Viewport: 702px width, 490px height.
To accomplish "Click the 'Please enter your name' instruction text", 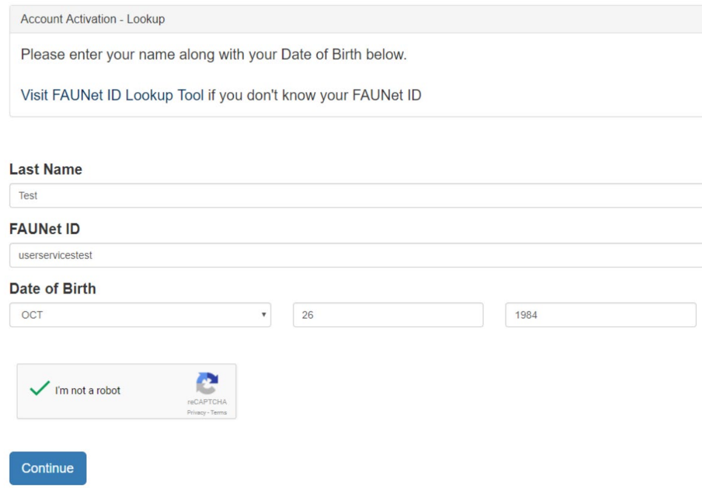I will click(x=213, y=55).
